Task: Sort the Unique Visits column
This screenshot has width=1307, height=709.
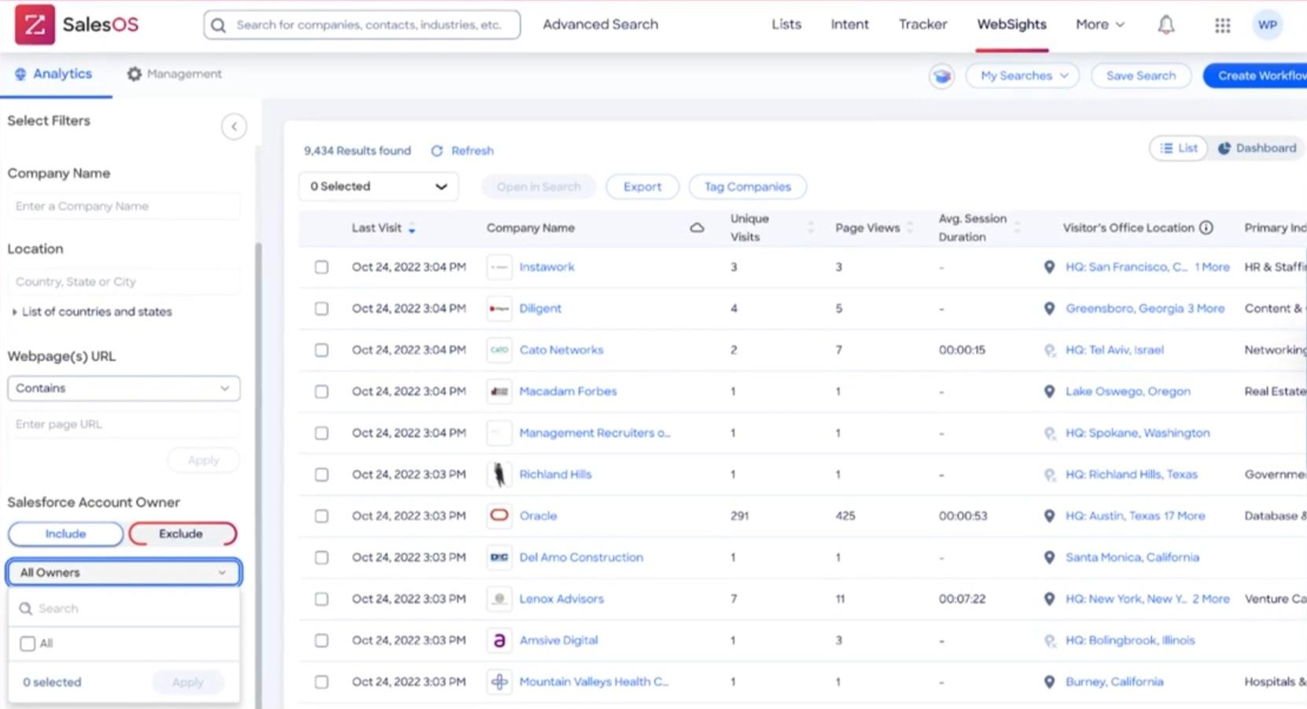Action: click(811, 227)
